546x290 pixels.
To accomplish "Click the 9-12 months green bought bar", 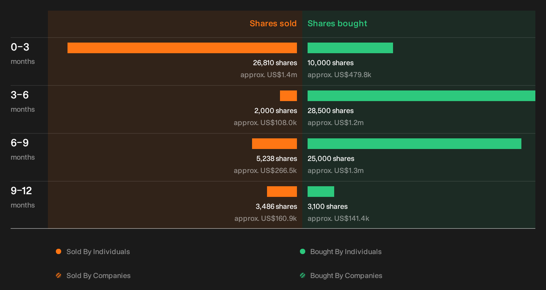I will click(x=321, y=192).
